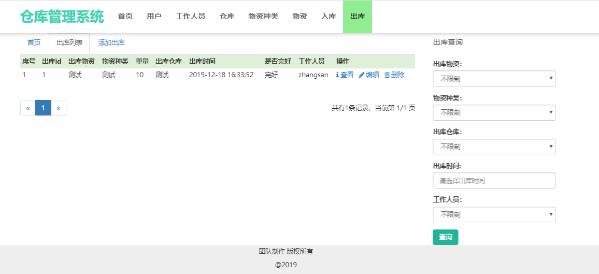Select the highlighted 出库 navigation item
The width and height of the screenshot is (599, 274).
[358, 17]
